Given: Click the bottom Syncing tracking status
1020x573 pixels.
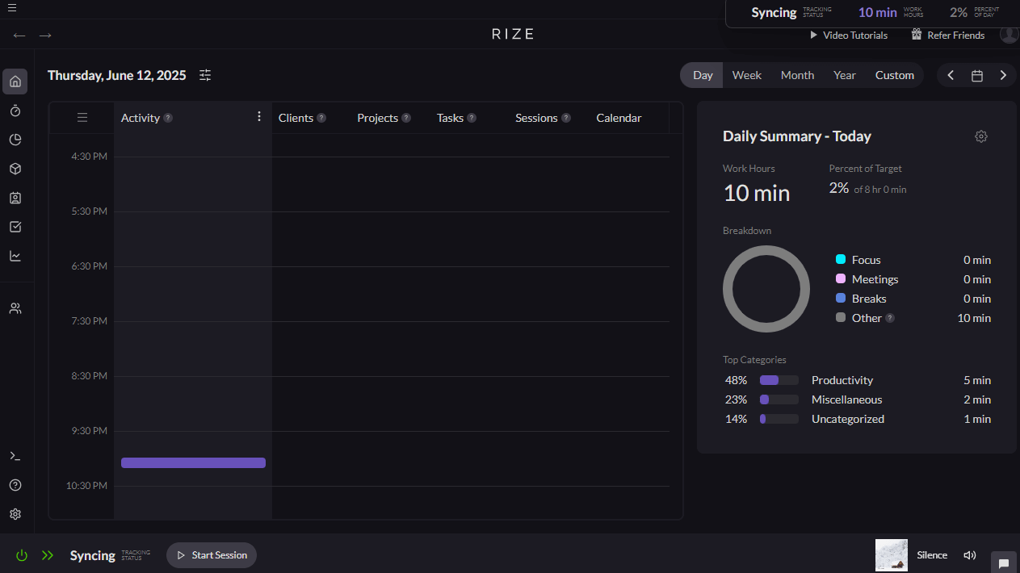Looking at the screenshot, I should click(93, 555).
